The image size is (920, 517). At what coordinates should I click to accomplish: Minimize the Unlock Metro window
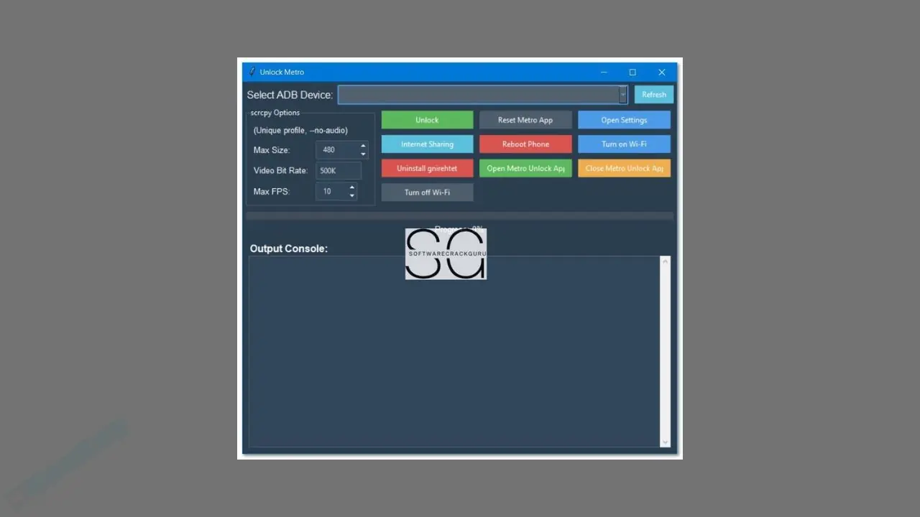tap(604, 72)
